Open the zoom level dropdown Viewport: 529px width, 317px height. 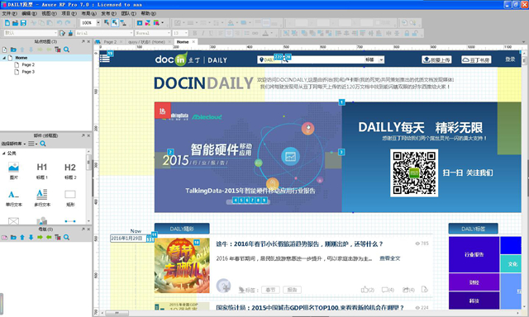click(x=98, y=22)
